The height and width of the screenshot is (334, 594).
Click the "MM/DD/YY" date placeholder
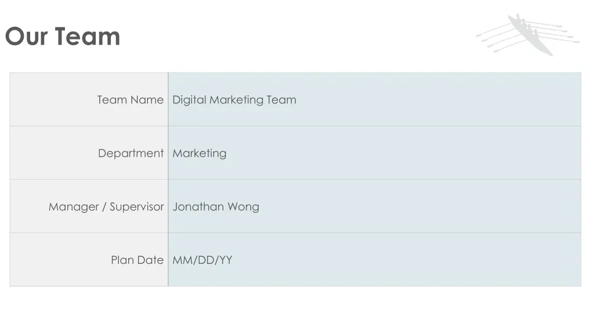tap(202, 260)
